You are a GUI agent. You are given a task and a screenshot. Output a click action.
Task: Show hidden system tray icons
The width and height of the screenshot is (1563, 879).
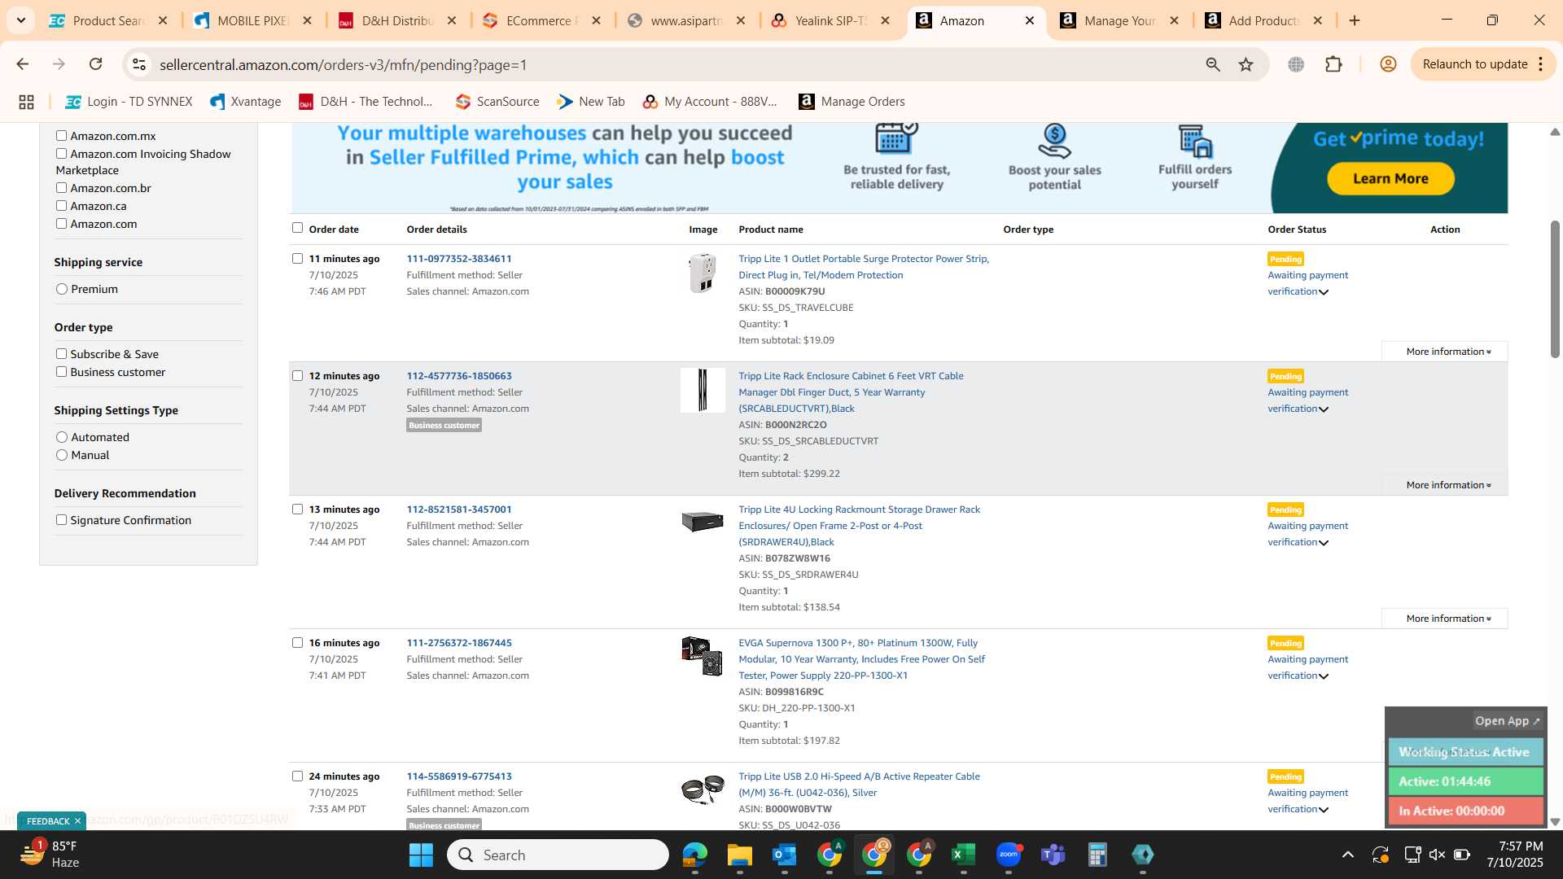pos(1348,855)
